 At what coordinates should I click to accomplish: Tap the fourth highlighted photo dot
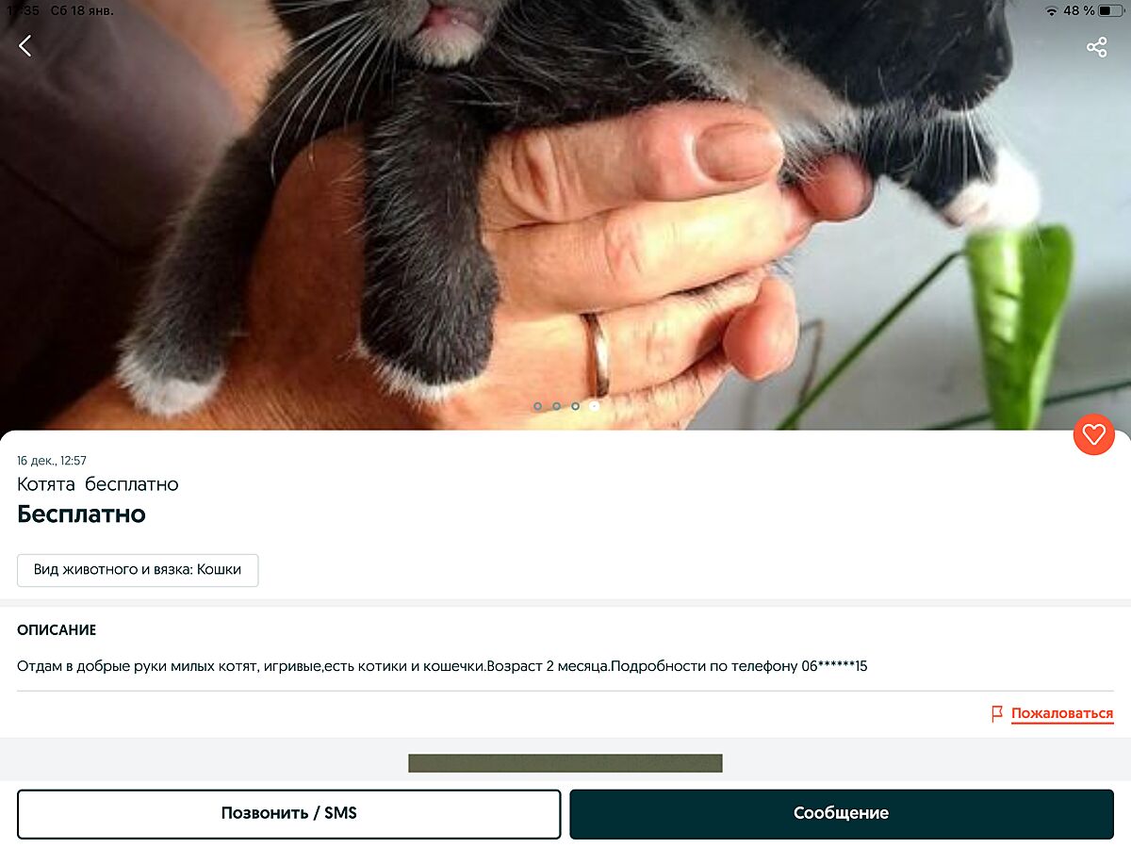(594, 406)
